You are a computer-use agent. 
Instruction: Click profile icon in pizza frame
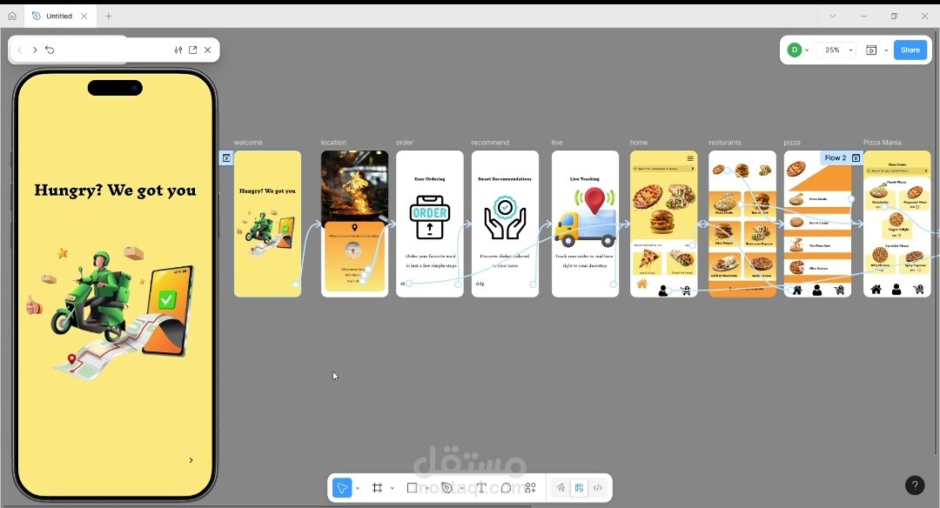click(817, 290)
